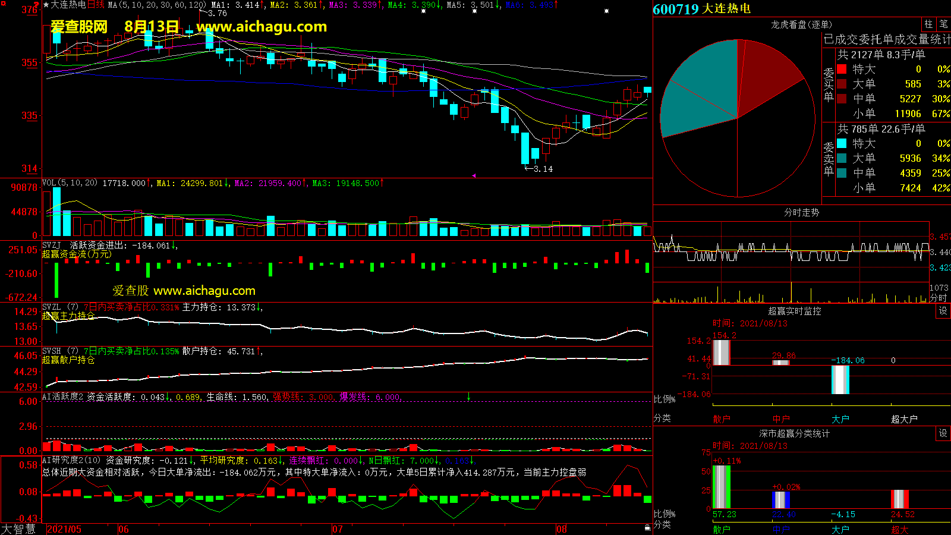Click the 07 month marker on time axis
951x535 pixels.
click(338, 529)
